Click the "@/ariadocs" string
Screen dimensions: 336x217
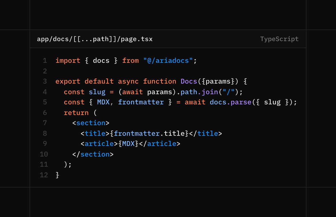[x=168, y=61]
